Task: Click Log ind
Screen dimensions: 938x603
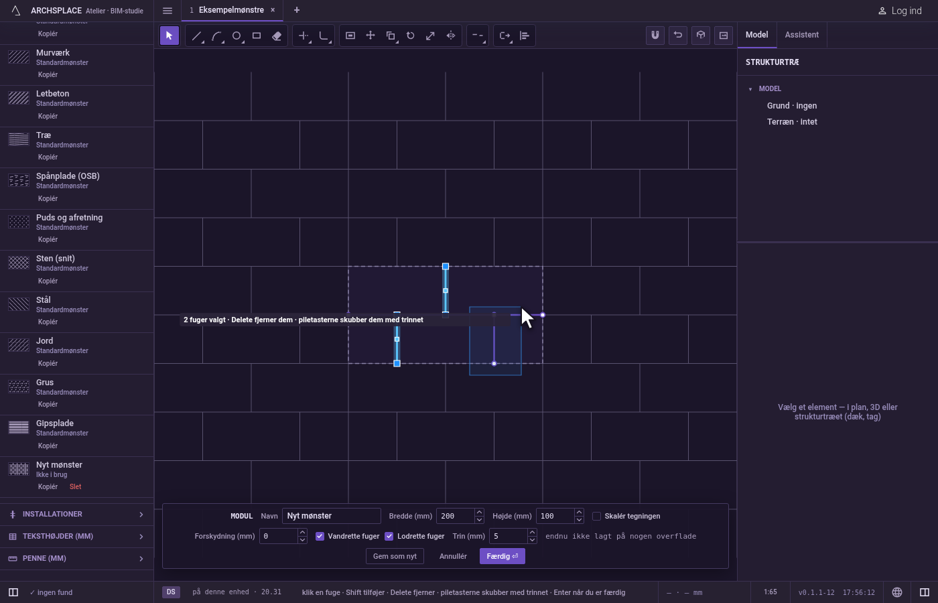Action: tap(900, 11)
